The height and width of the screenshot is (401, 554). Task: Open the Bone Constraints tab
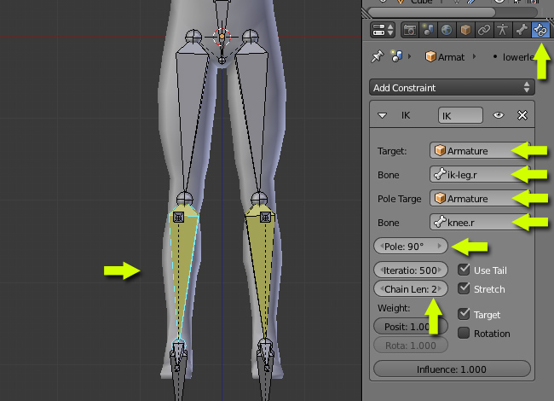540,30
